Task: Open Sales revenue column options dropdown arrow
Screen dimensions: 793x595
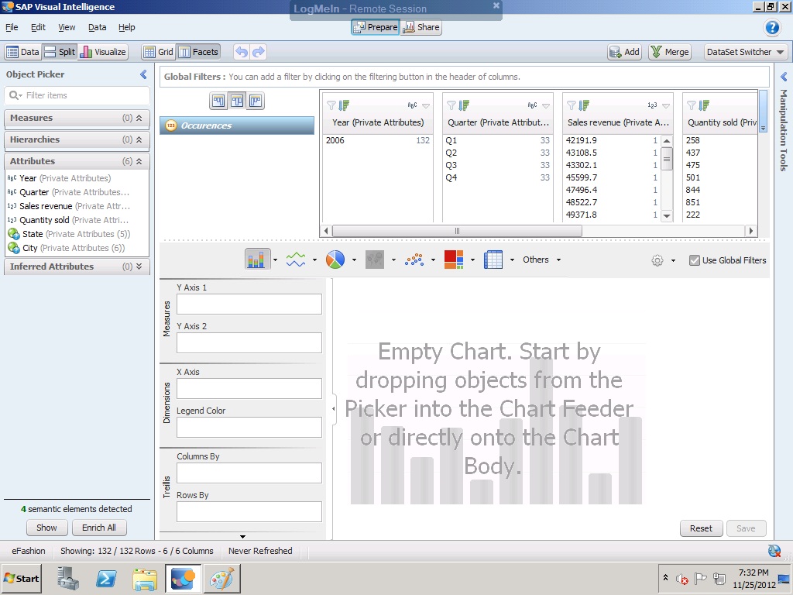Action: (x=665, y=105)
